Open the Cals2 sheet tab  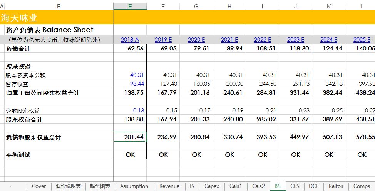click(x=258, y=186)
